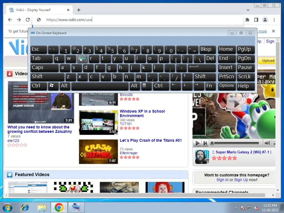Click the Windows logo key on the keyboard
Screen dimensions: 284x213
[x=53, y=86]
